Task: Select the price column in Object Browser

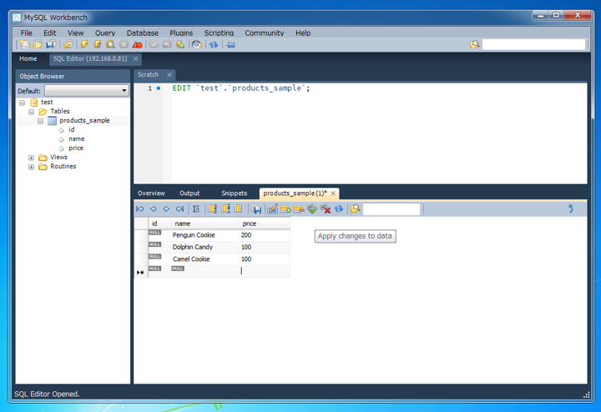Action: (x=76, y=148)
